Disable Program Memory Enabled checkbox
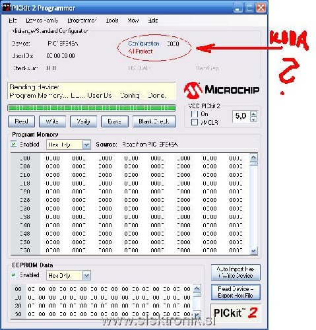 coord(14,145)
